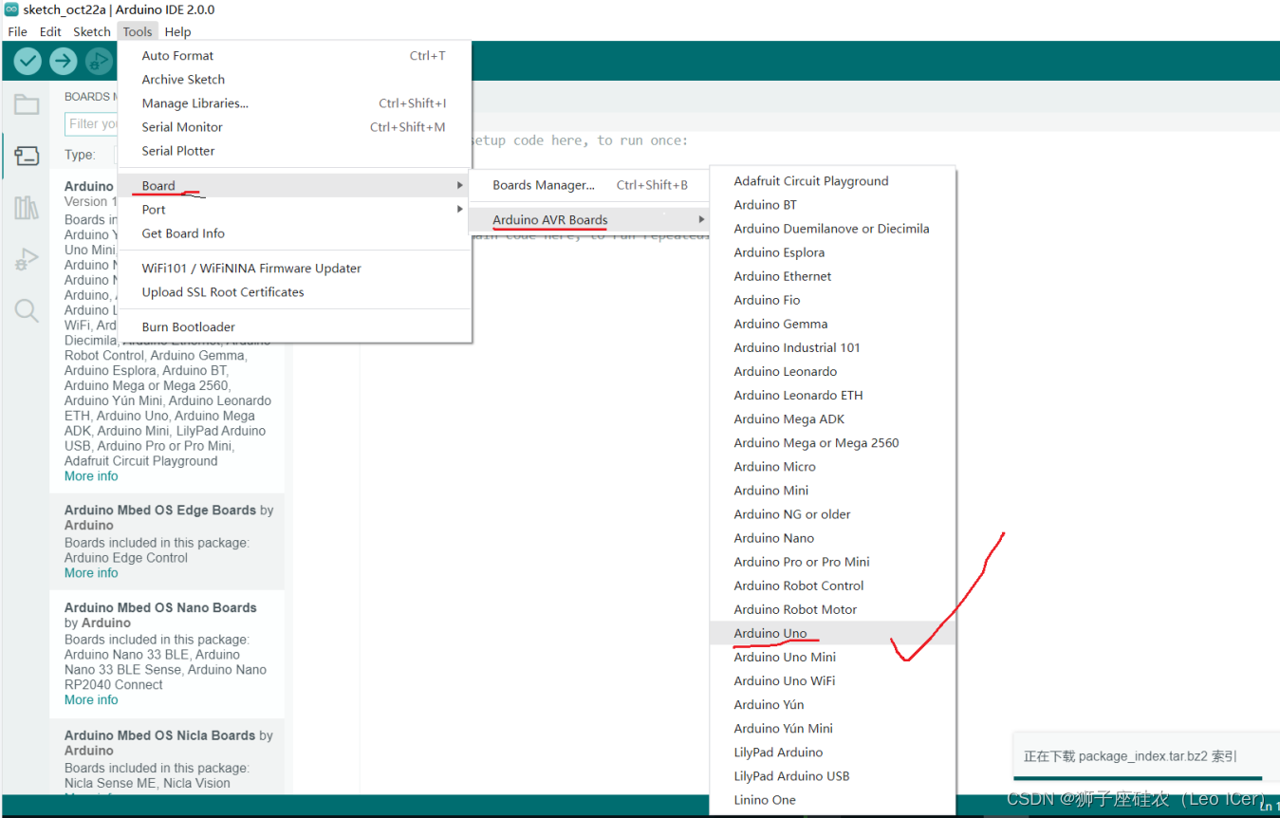
Task: Select Arduino Robot Motor board
Action: (x=833, y=609)
